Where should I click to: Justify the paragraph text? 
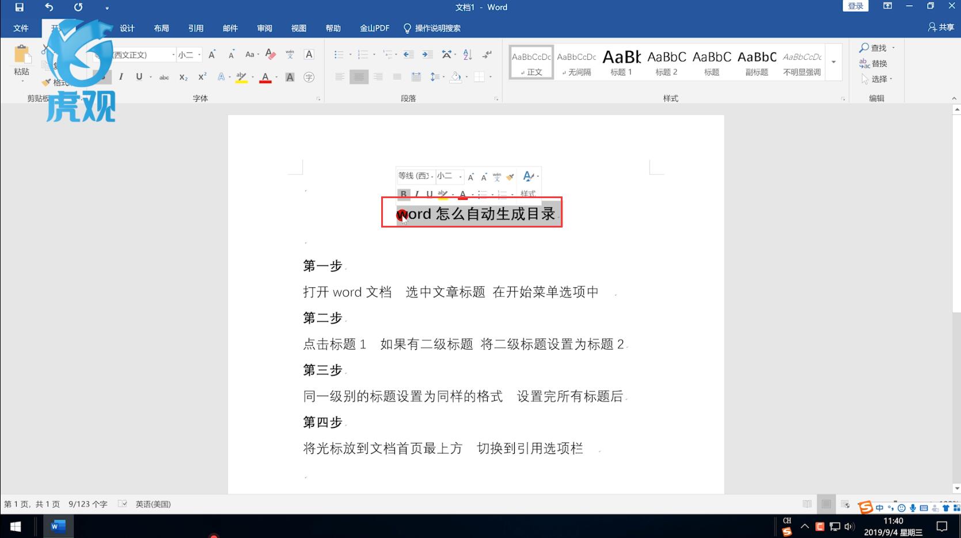(x=397, y=77)
